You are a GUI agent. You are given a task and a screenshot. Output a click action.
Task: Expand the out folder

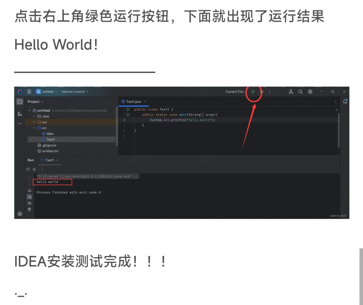click(34, 122)
